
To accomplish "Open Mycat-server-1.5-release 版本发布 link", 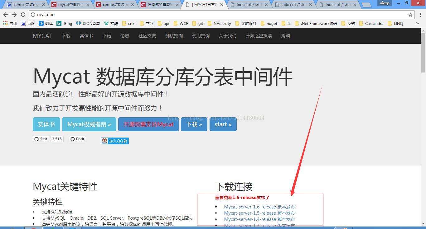I will (x=259, y=213).
